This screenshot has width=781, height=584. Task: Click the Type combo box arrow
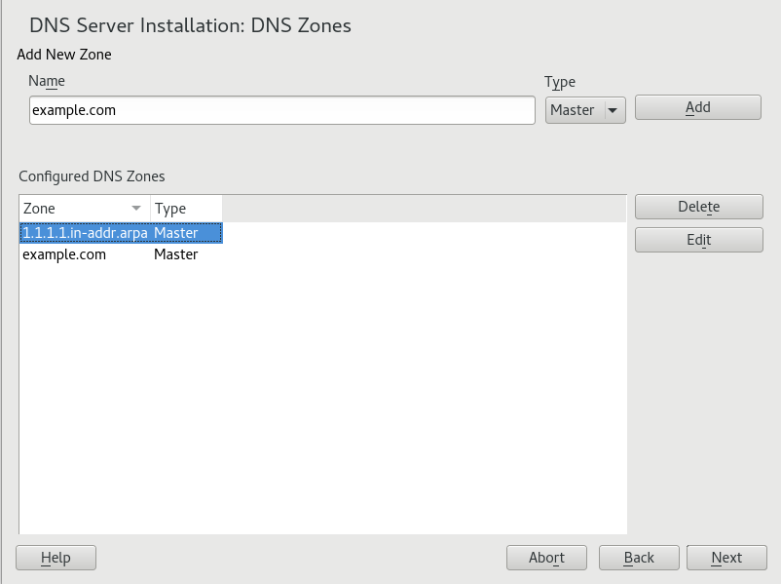point(613,110)
